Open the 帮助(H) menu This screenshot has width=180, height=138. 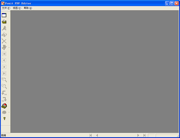point(28,8)
